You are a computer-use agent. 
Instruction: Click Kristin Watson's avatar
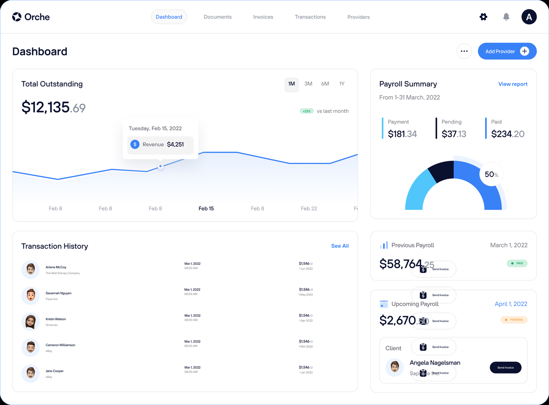31,321
